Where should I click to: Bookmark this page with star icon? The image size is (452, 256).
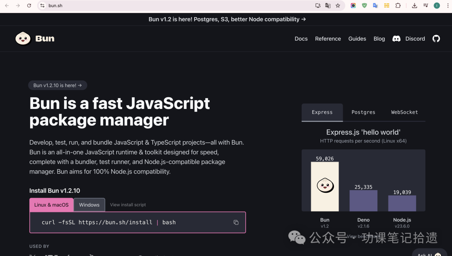(338, 5)
